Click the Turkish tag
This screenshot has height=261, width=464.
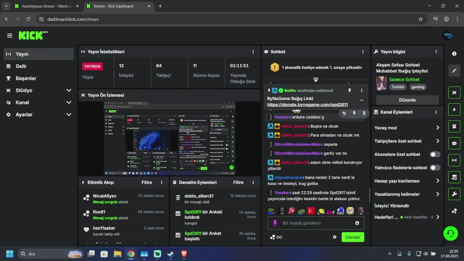click(x=398, y=87)
